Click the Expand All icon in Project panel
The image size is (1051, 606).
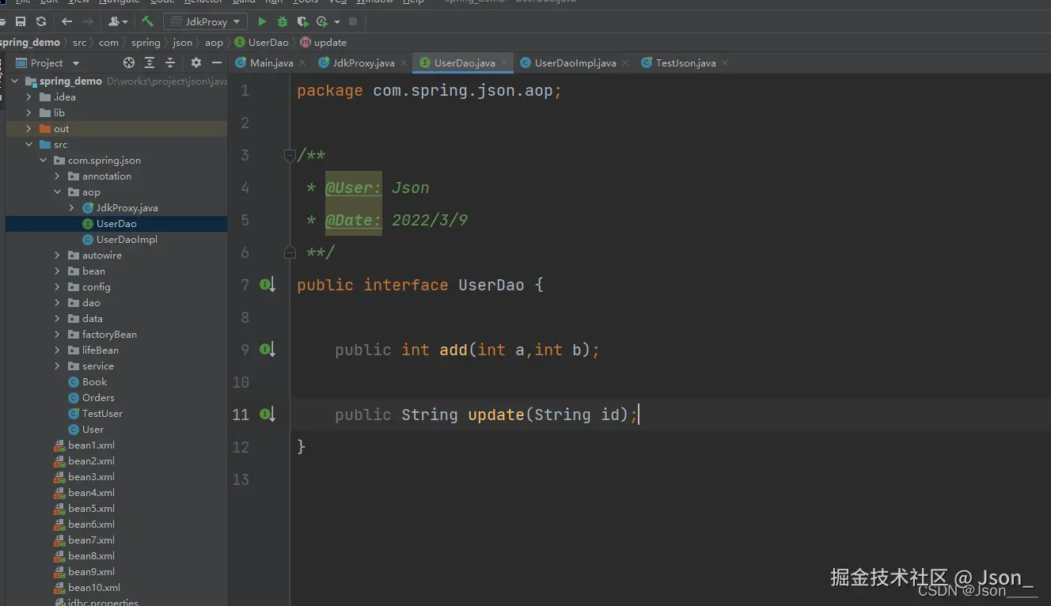coord(150,62)
